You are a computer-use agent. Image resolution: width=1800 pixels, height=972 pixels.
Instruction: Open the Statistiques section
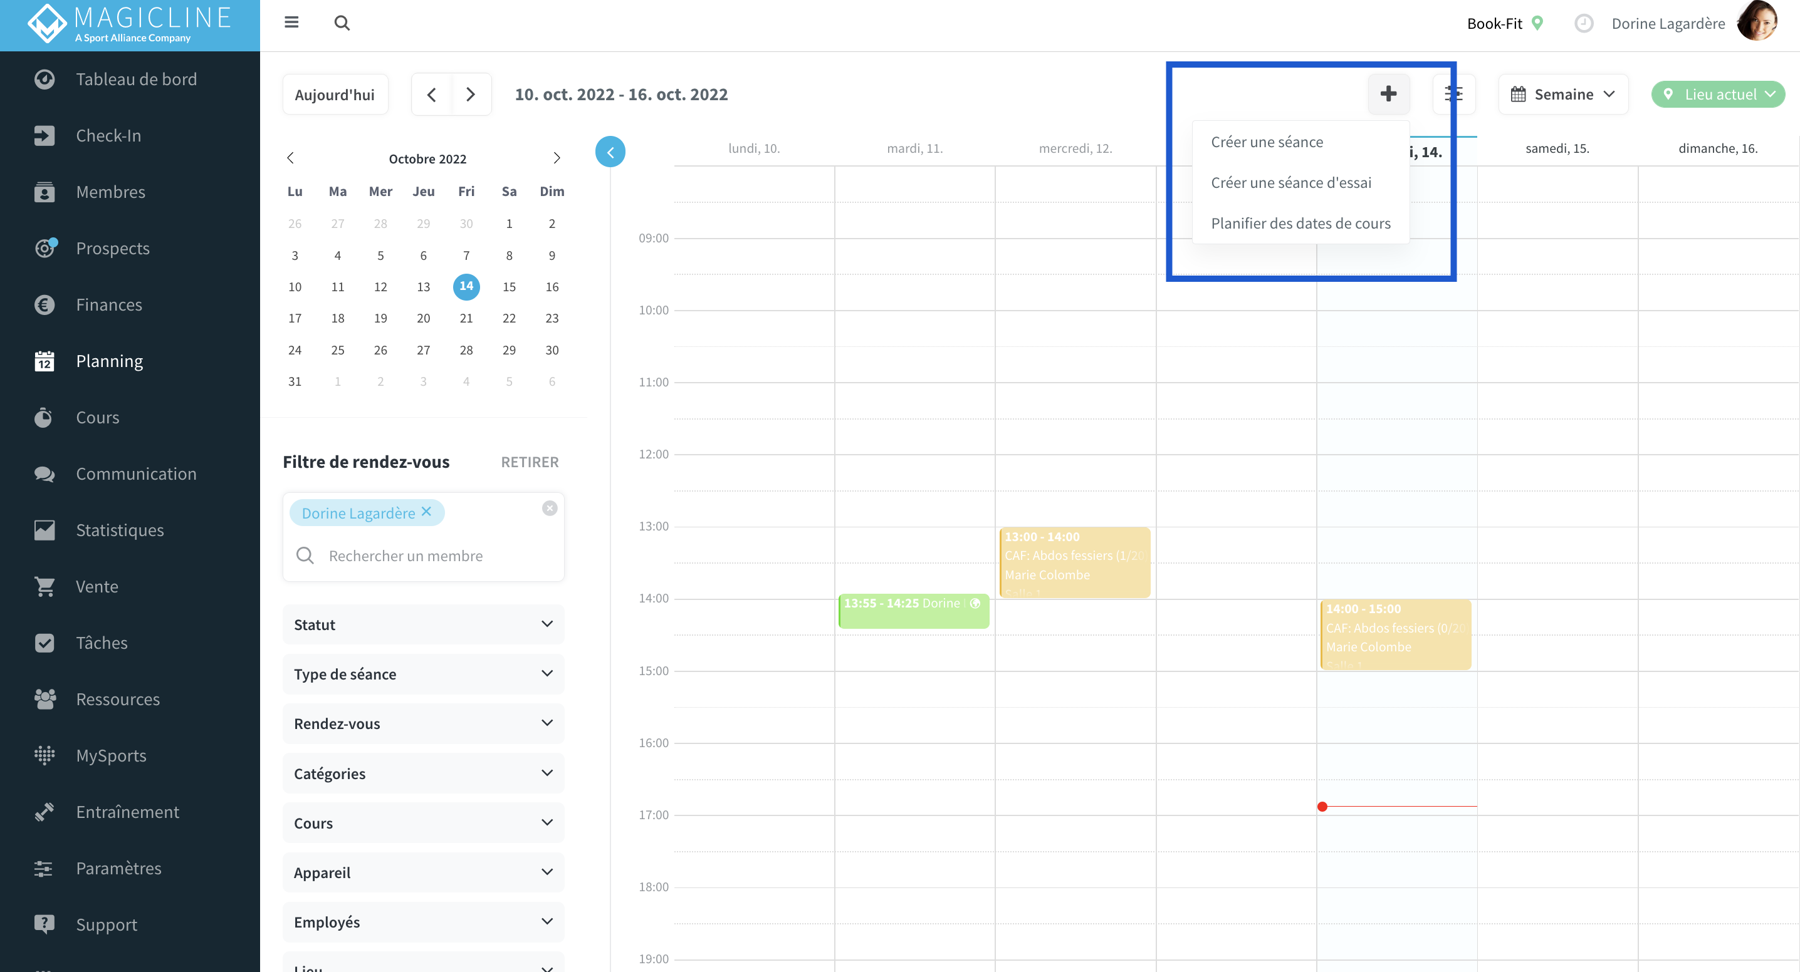(x=130, y=530)
